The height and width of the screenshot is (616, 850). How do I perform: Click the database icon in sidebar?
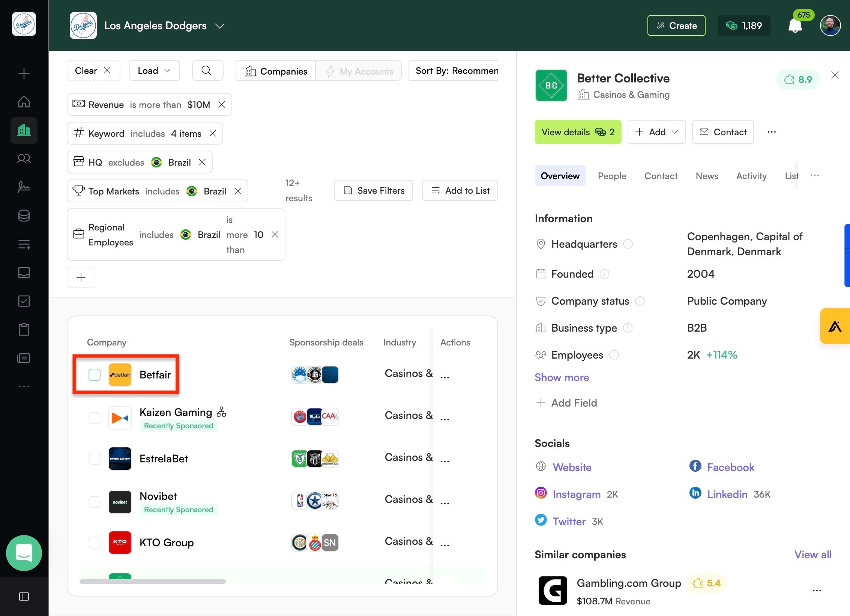click(x=24, y=215)
